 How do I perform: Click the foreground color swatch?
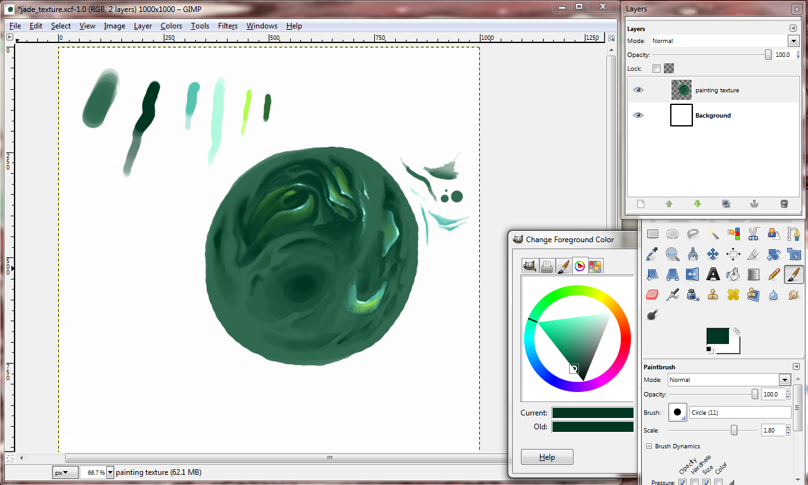[x=717, y=336]
